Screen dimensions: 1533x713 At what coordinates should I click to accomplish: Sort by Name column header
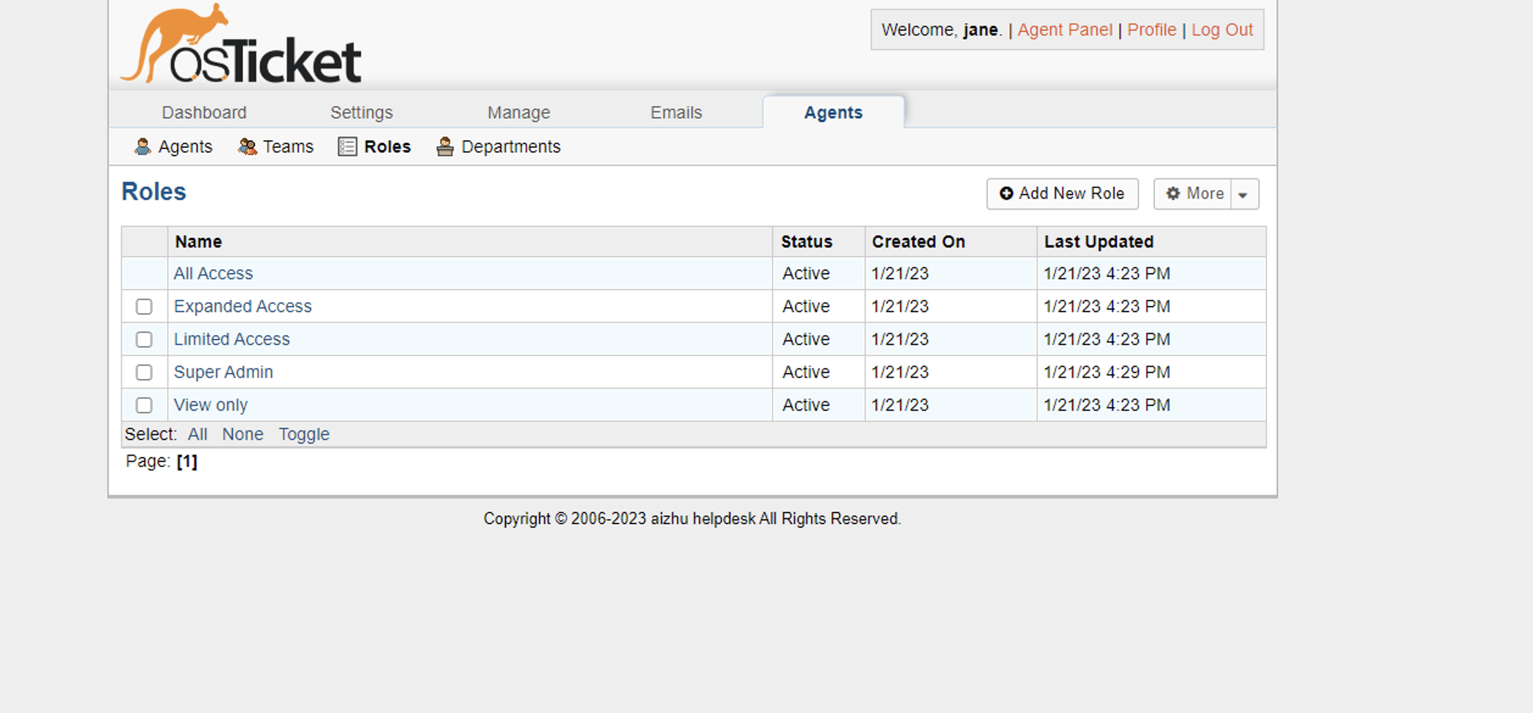pos(198,242)
